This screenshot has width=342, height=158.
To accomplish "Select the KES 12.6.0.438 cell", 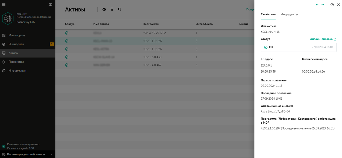I will (x=152, y=57).
